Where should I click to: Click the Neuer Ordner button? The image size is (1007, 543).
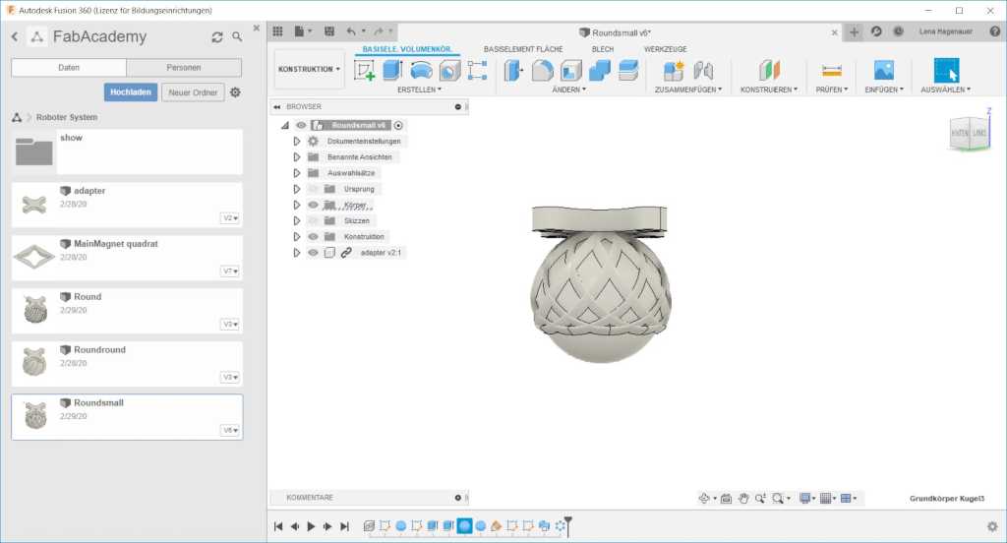click(x=193, y=92)
